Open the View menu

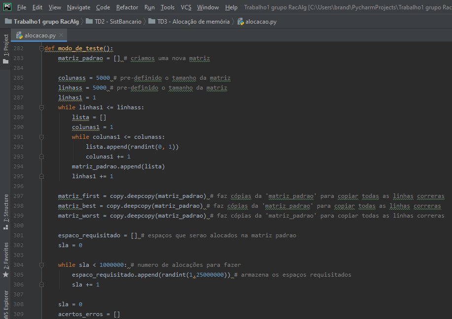tap(55, 7)
